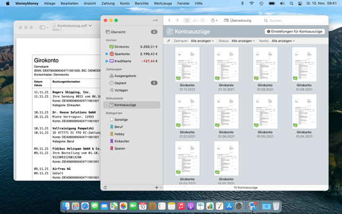Open Finder in the Dock

coord(65,206)
